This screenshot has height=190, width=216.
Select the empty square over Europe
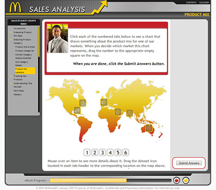[x=104, y=102]
